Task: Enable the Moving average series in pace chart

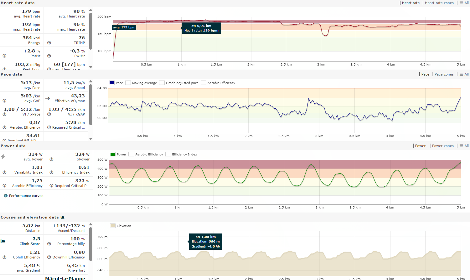Action: [128, 83]
